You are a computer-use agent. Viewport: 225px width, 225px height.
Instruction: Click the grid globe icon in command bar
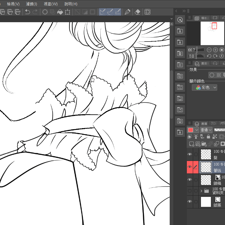pos(147,12)
